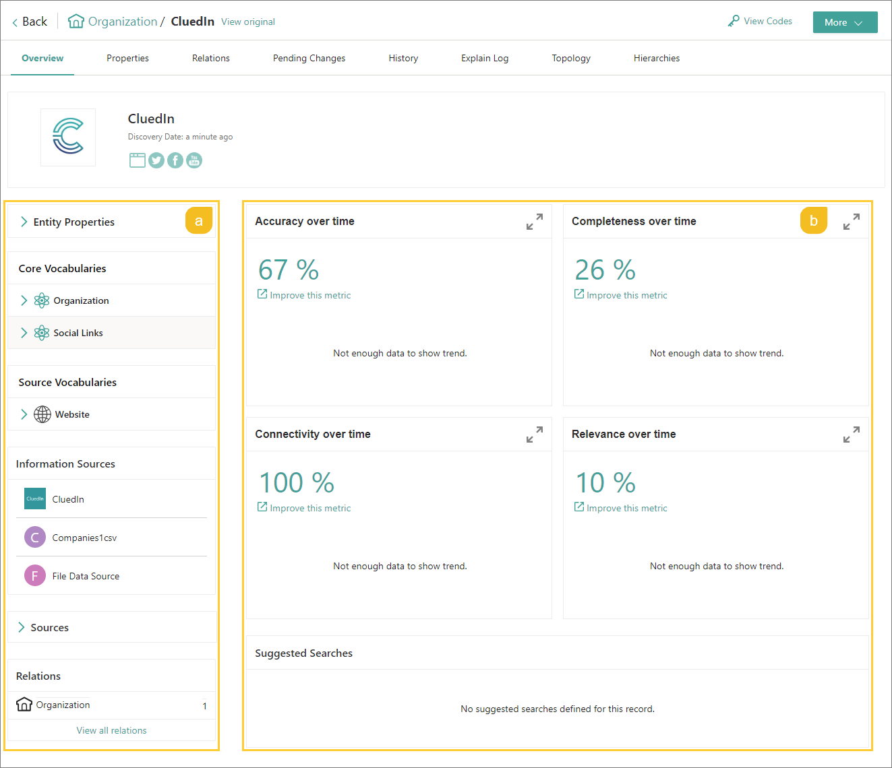This screenshot has width=892, height=768.
Task: Click the Discovery Date text
Action: coord(180,137)
